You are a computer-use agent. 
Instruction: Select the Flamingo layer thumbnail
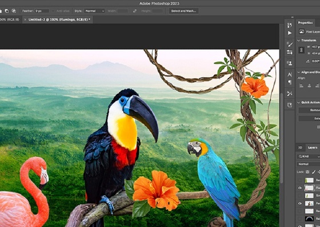tap(309, 188)
